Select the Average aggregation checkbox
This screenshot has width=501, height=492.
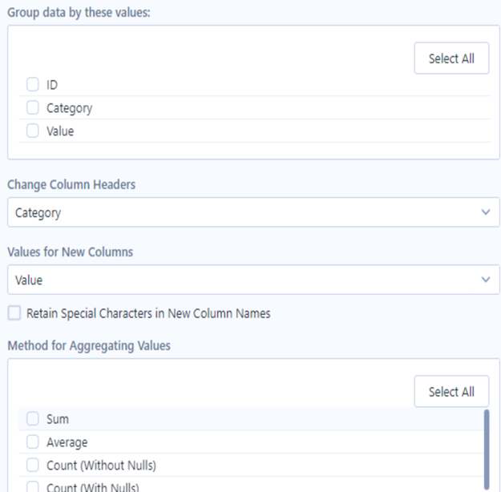click(33, 442)
